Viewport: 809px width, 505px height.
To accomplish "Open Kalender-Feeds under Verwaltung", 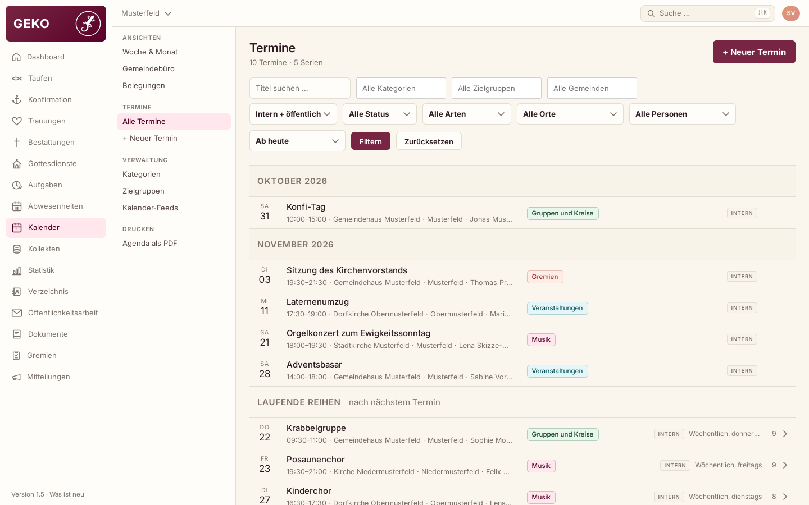I will tap(174, 208).
